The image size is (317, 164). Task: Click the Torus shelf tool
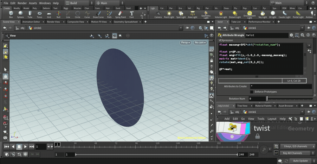[39, 14]
